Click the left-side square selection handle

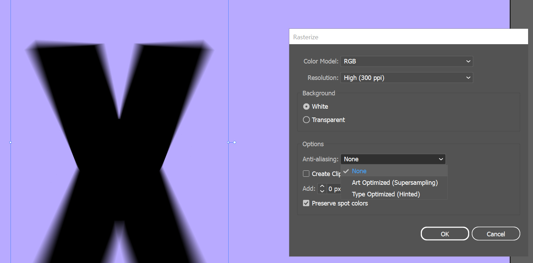[x=11, y=142]
